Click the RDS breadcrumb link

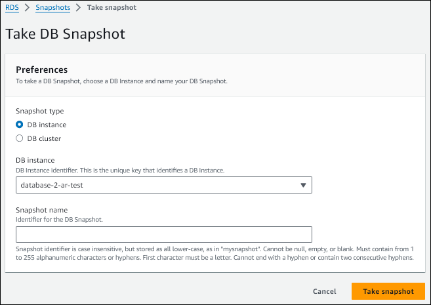12,6
